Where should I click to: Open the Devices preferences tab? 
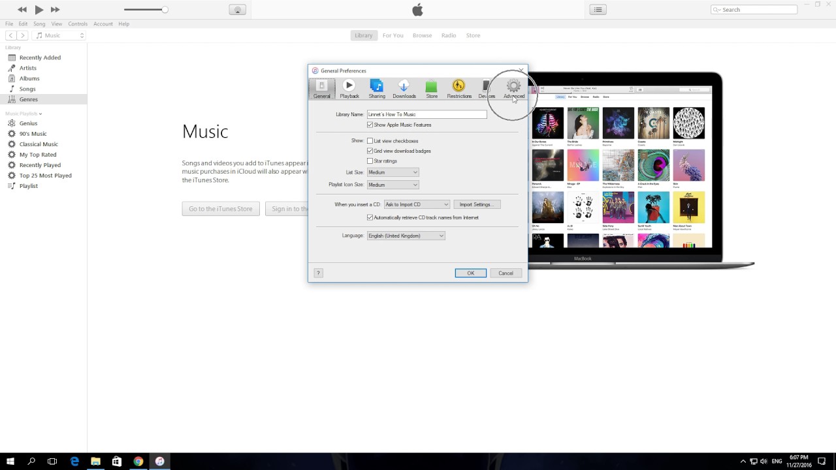click(487, 89)
